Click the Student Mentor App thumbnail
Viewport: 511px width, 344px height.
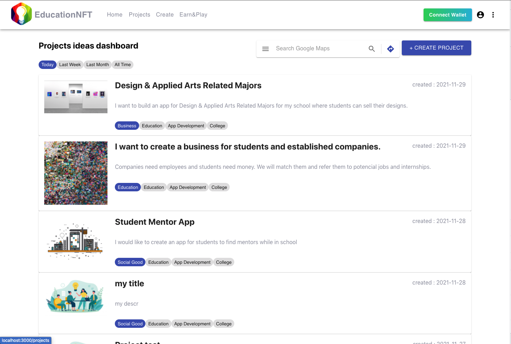[76, 242]
